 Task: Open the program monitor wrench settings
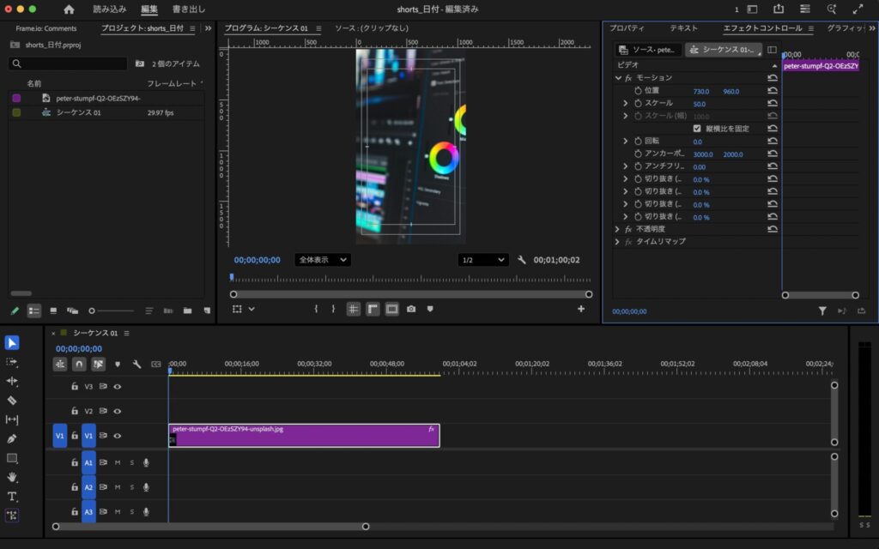pyautogui.click(x=521, y=260)
